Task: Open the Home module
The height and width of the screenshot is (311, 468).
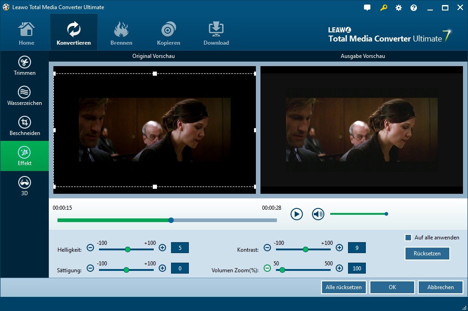Action: (x=26, y=33)
